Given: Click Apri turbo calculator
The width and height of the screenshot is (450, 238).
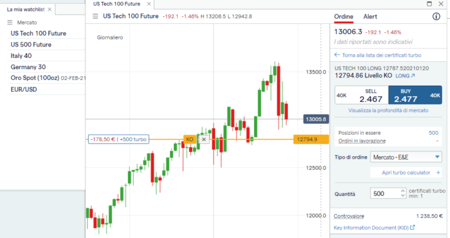Looking at the screenshot, I should (x=406, y=173).
